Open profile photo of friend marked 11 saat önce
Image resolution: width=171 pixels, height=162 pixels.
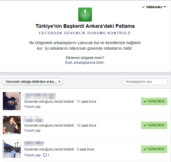[12, 101]
